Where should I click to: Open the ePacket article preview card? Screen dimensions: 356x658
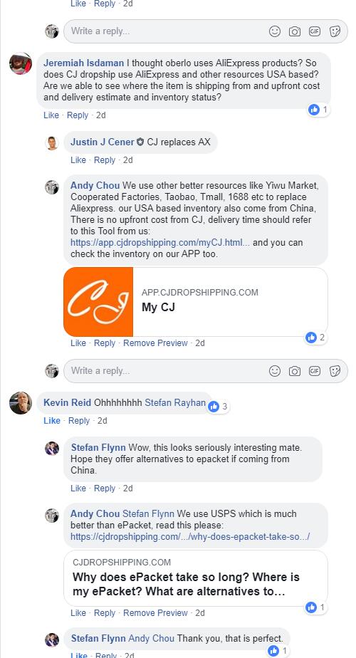pos(196,578)
